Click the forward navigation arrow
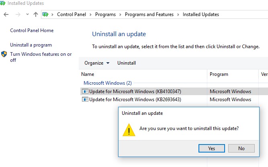This screenshot has height=167, width=268. coord(17,14)
